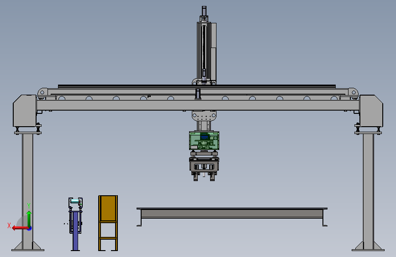Click the blue Z axis dot of the triad
Image resolution: width=396 pixels, height=257 pixels.
click(x=30, y=228)
